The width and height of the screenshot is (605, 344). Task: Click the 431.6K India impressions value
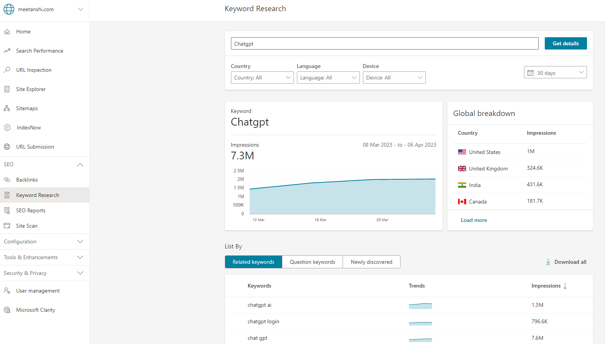535,184
